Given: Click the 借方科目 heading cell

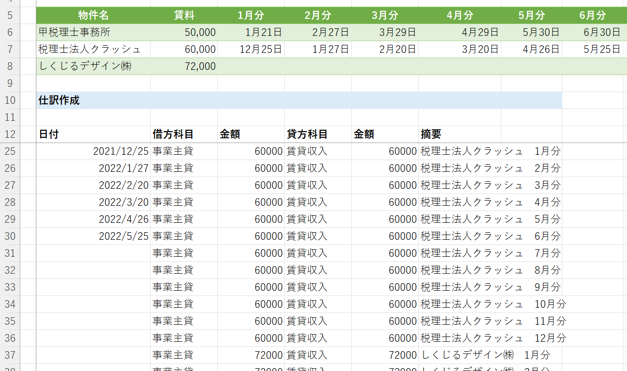Looking at the screenshot, I should (x=184, y=135).
